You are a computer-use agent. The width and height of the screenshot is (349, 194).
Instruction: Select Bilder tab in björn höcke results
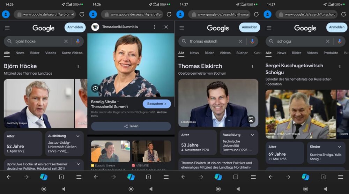(x=35, y=53)
